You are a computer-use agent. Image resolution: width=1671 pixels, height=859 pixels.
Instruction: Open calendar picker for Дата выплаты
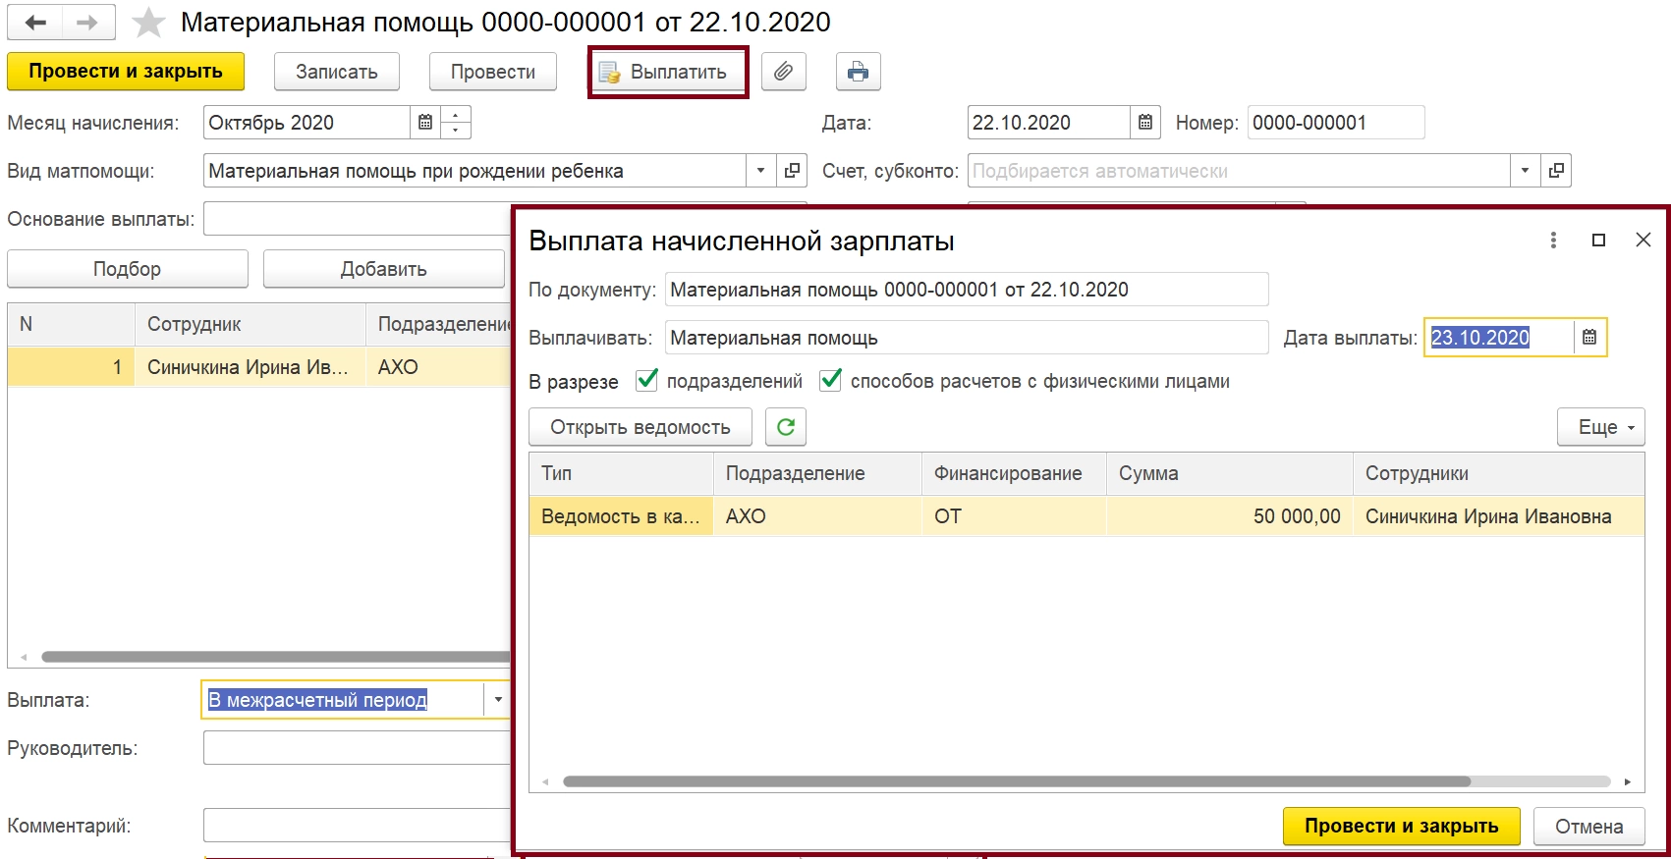tap(1589, 338)
